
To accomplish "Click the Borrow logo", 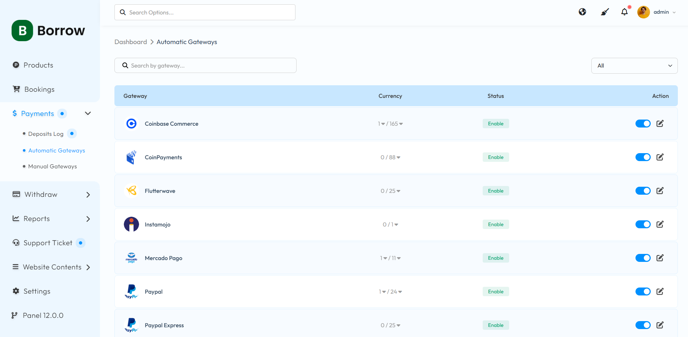I will coord(48,31).
